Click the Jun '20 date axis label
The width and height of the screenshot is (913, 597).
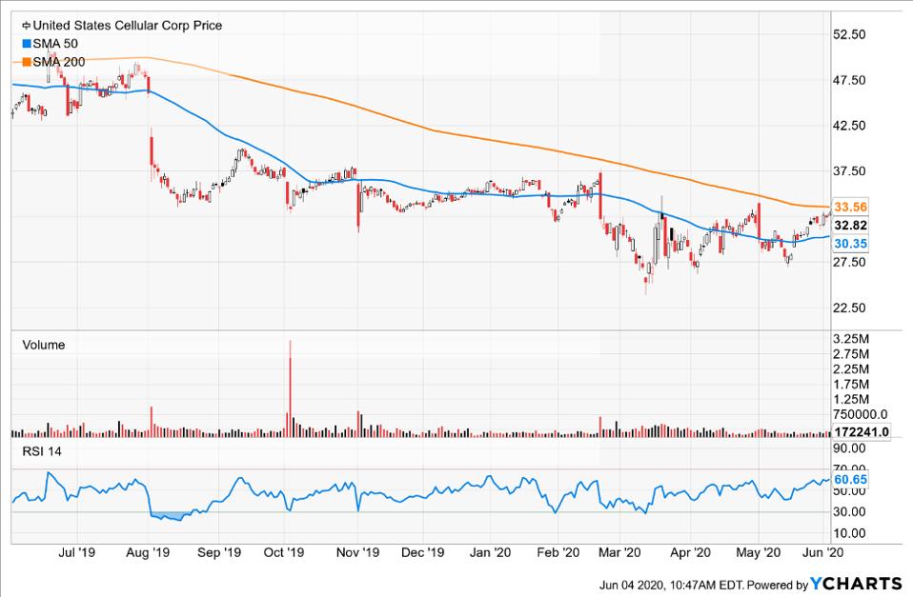point(822,553)
